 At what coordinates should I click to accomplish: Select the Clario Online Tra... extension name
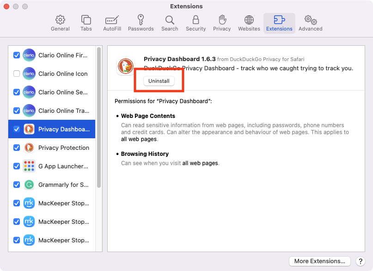click(x=64, y=111)
